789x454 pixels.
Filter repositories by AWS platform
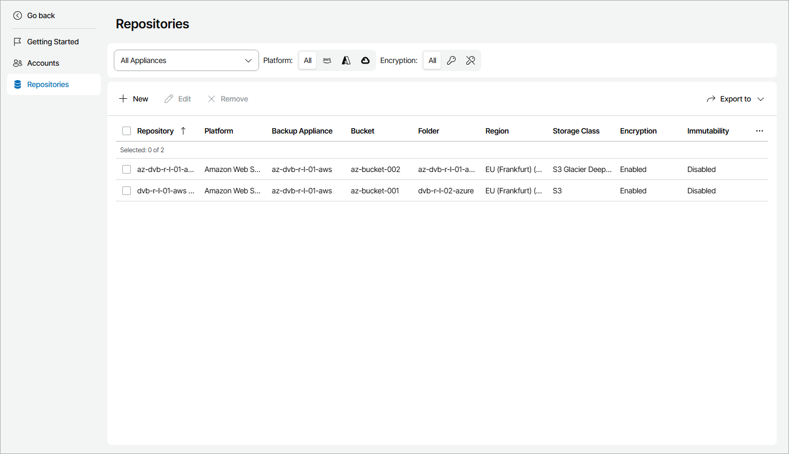(327, 60)
